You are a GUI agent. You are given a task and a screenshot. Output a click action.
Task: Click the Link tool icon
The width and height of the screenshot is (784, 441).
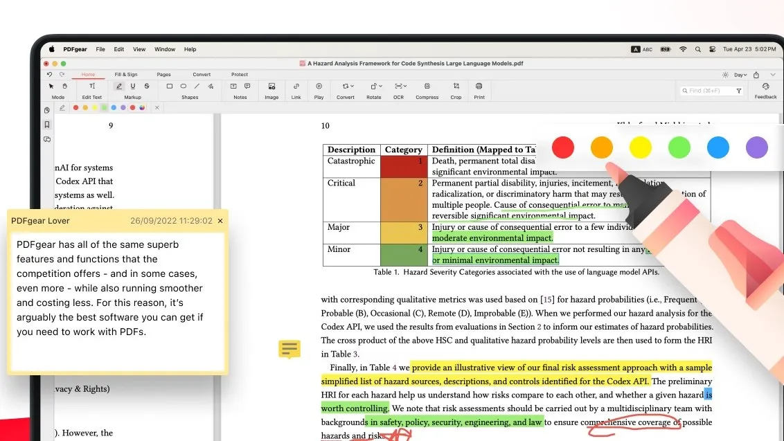pyautogui.click(x=296, y=87)
